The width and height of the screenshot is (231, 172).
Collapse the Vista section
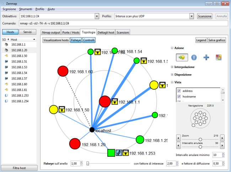172,82
